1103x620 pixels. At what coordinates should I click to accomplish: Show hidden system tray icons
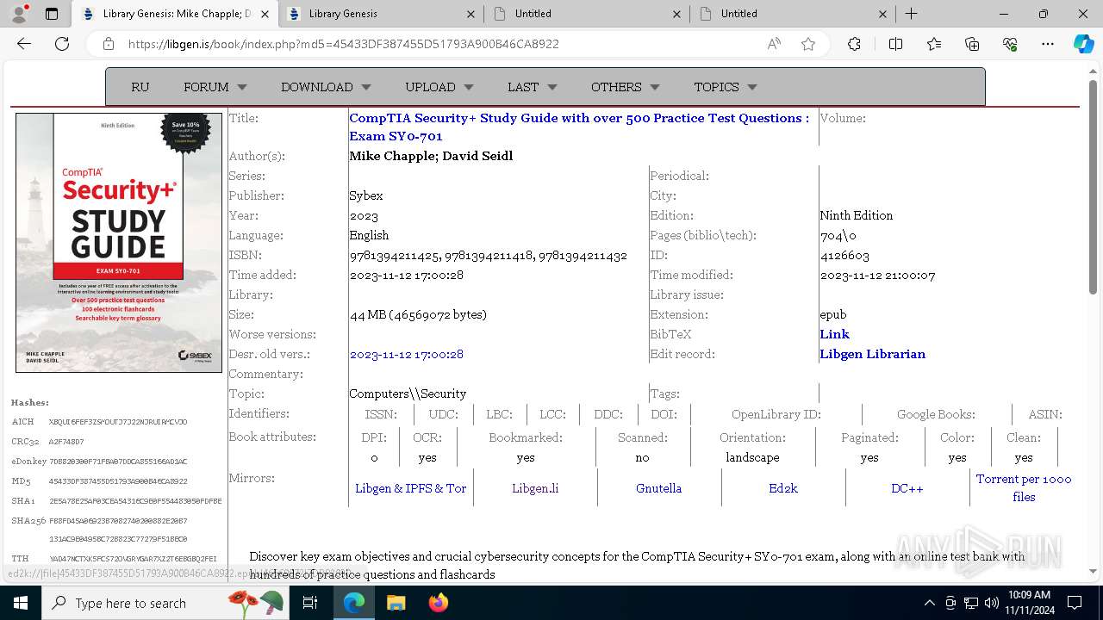tap(929, 603)
